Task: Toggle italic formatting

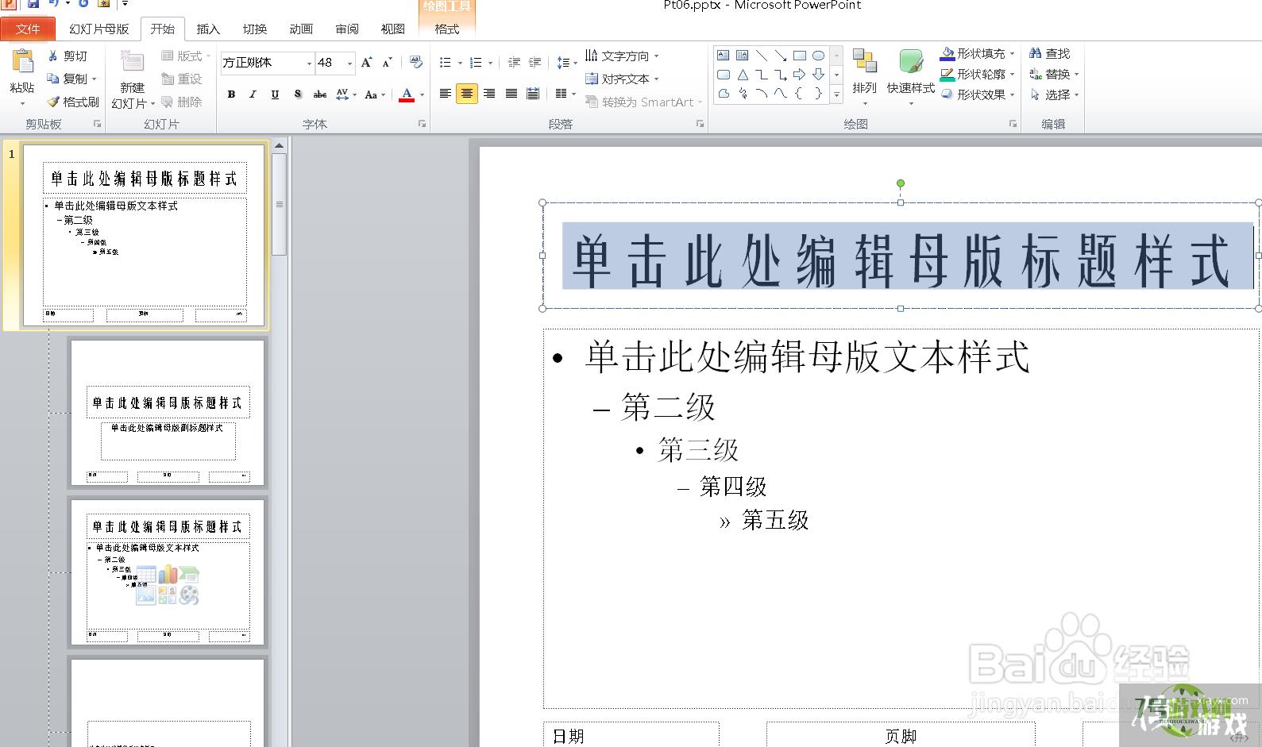Action: tap(253, 94)
